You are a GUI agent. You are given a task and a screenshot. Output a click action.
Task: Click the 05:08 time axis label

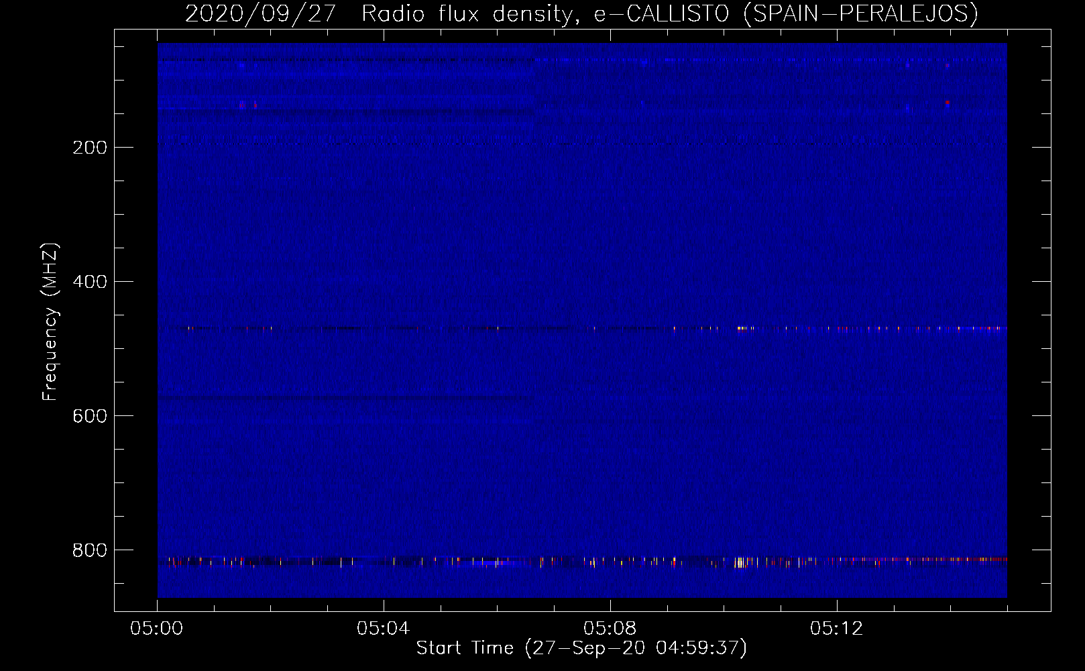pos(610,629)
